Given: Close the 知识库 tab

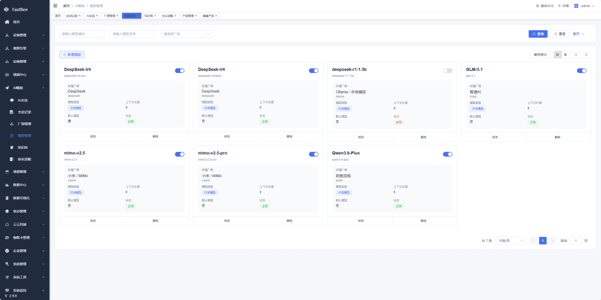Looking at the screenshot, I should (155, 16).
